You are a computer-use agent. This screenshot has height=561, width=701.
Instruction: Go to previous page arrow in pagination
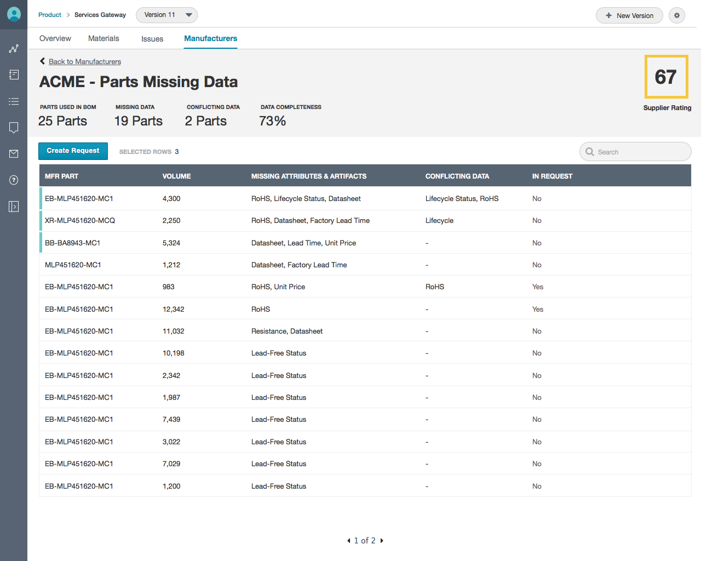[348, 541]
